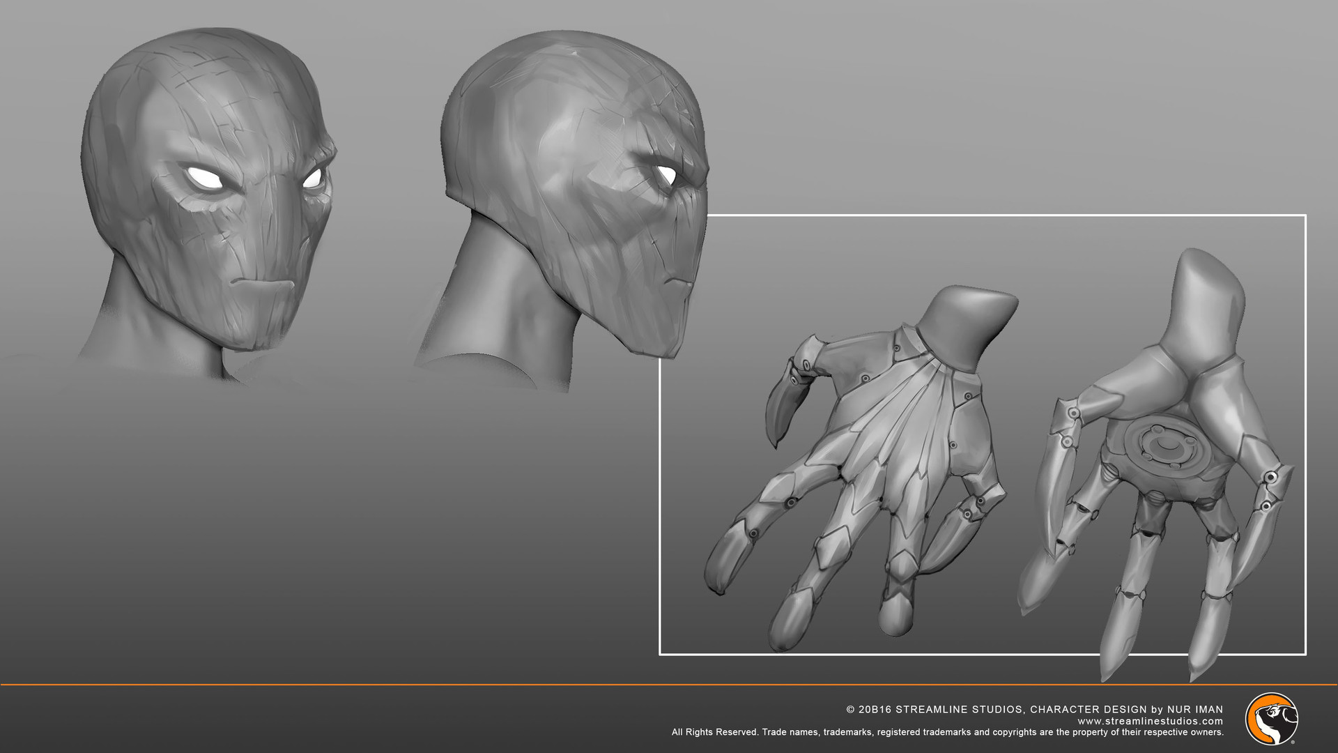Click the top edge of the white frame
Image resolution: width=1338 pixels, height=753 pixels.
(x=1003, y=215)
